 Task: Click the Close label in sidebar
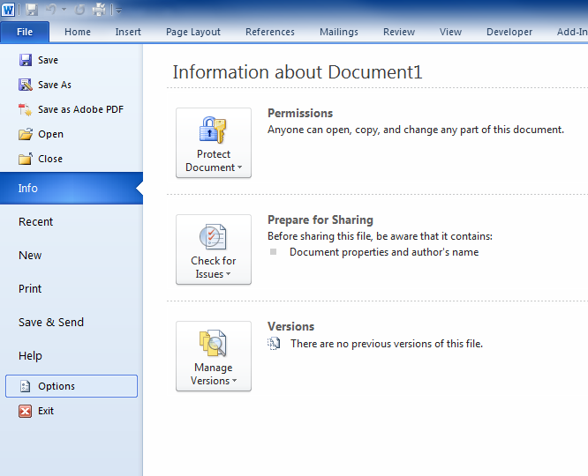pyautogui.click(x=50, y=159)
